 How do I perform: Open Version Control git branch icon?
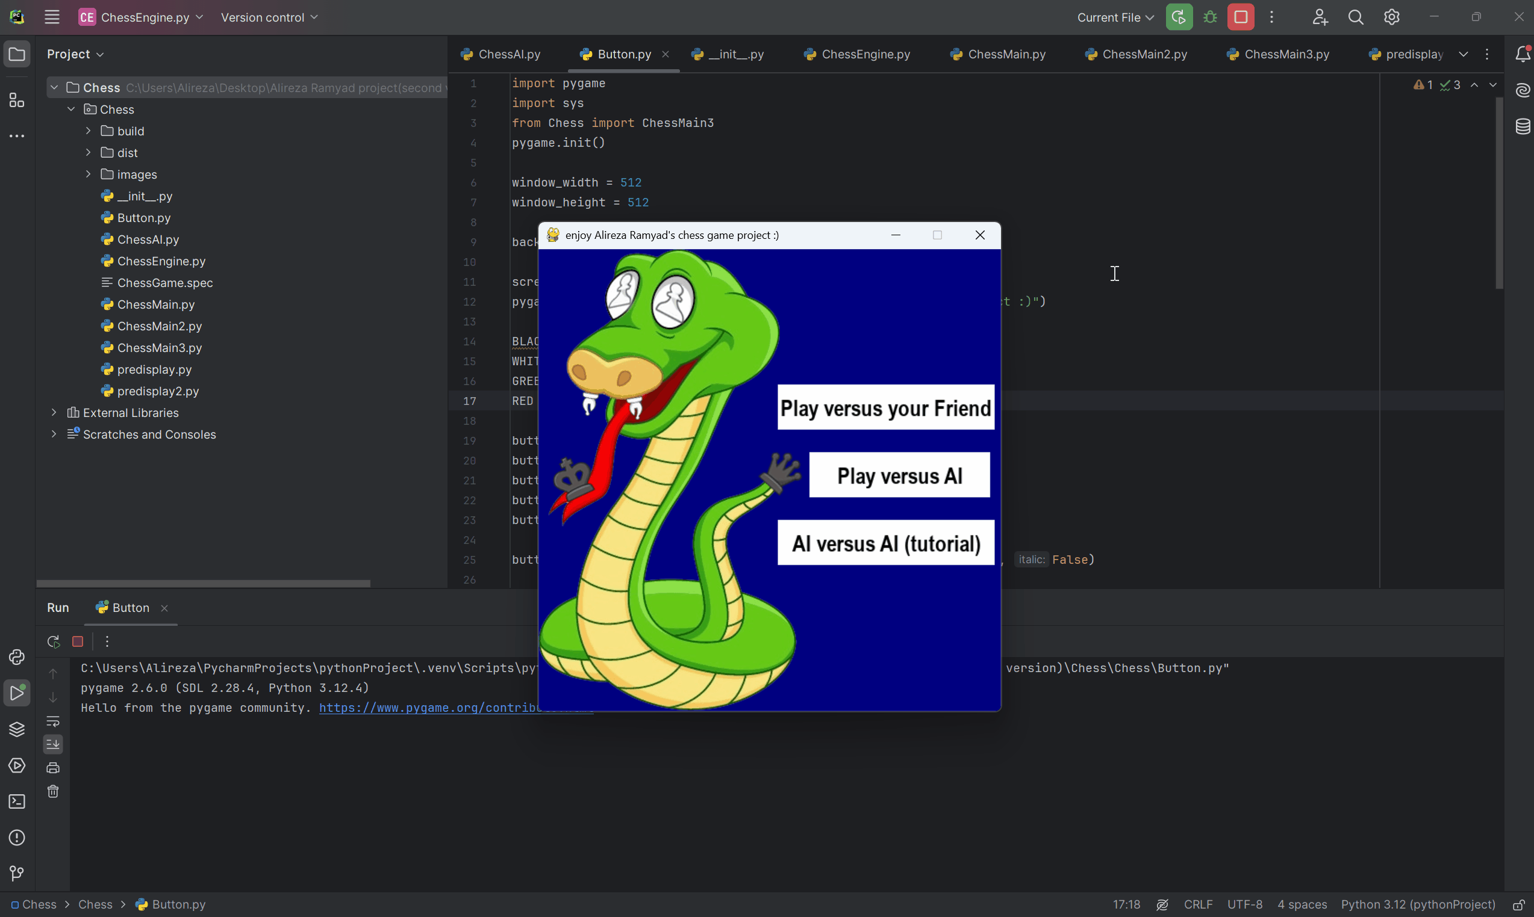[x=17, y=873]
